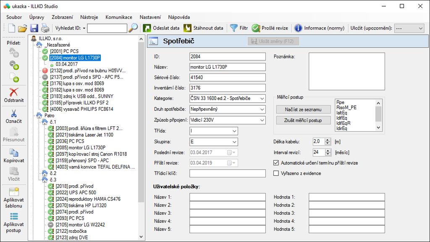This screenshot has width=430, height=242.
Task: Click Uložit změny (F12) button
Action: point(273,42)
